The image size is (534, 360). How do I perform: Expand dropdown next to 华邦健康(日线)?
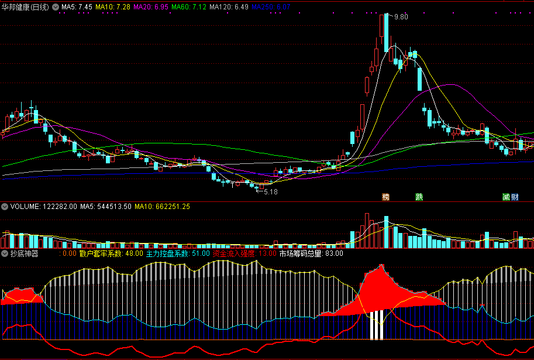pyautogui.click(x=56, y=7)
